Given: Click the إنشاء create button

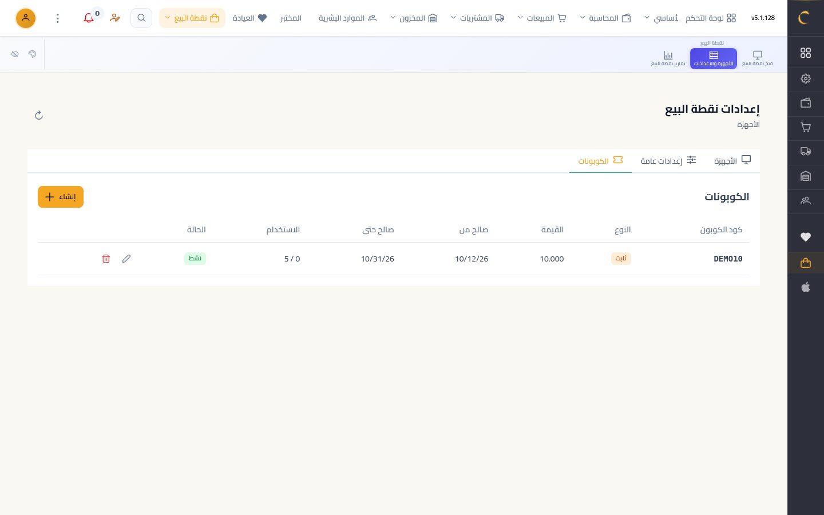Looking at the screenshot, I should coord(61,197).
